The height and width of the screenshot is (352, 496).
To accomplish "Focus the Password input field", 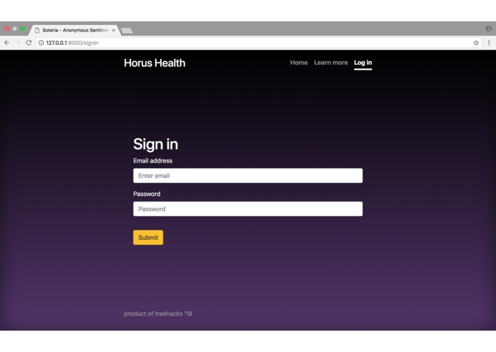I will pyautogui.click(x=248, y=209).
